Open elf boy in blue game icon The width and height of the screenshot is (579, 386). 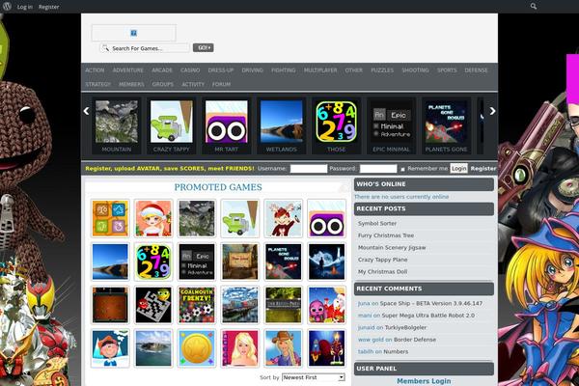(110, 348)
